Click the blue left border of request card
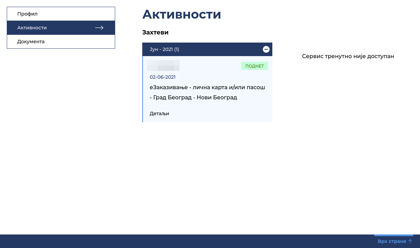420x248 pixels. (x=143, y=89)
